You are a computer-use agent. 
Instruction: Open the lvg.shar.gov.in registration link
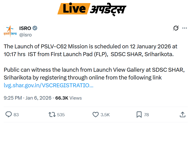click(48, 85)
